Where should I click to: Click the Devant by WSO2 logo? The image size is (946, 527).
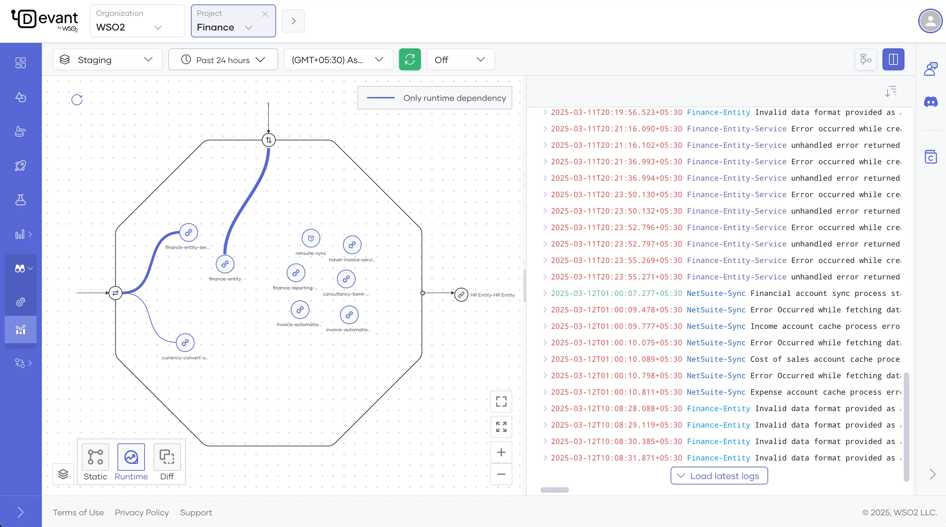[x=45, y=21]
